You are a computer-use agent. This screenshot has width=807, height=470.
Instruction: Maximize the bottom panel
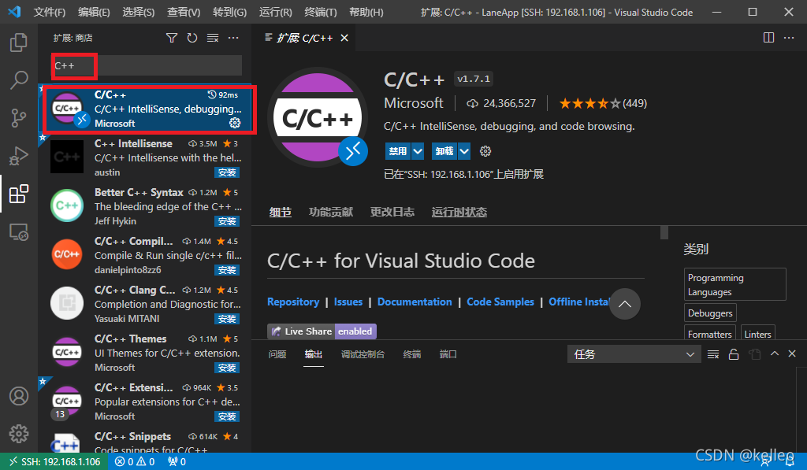point(775,353)
